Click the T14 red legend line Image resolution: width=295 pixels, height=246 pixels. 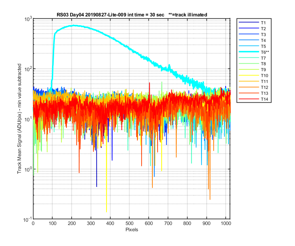click(249, 99)
